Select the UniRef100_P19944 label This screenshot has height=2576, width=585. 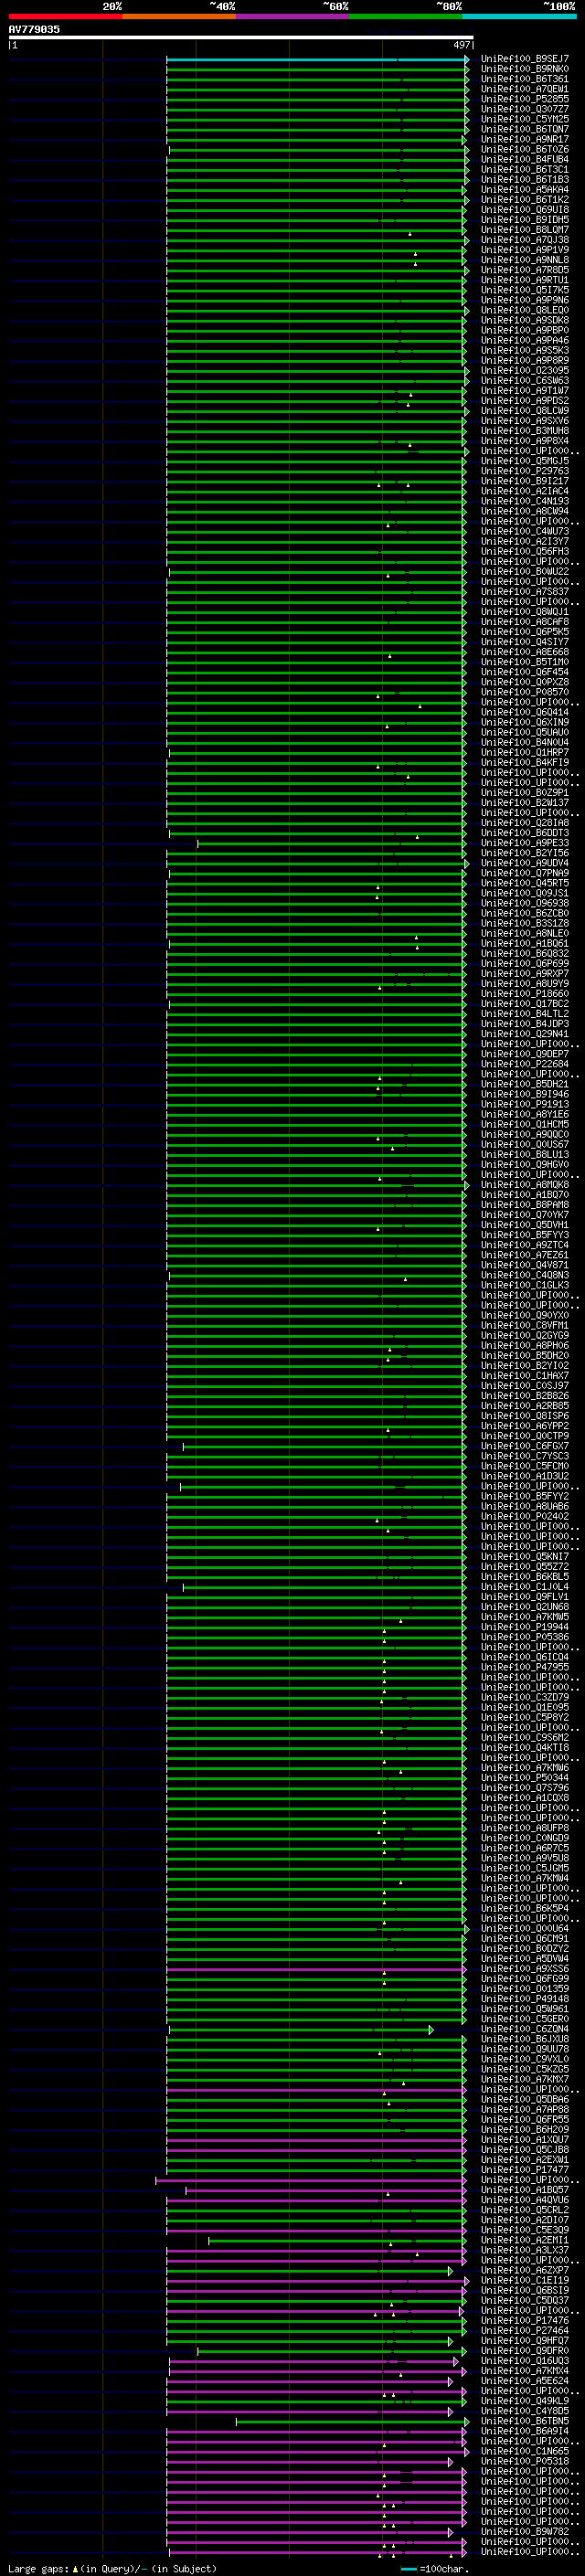click(x=525, y=1627)
